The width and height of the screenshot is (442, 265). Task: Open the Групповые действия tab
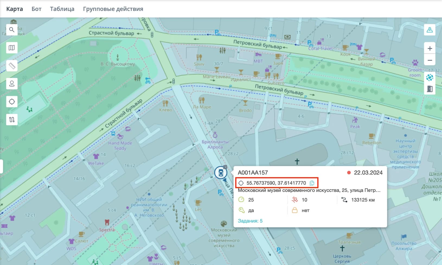(x=113, y=9)
